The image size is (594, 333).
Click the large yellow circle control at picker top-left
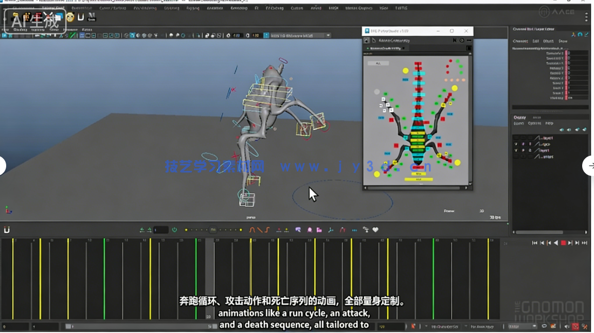[x=406, y=70]
